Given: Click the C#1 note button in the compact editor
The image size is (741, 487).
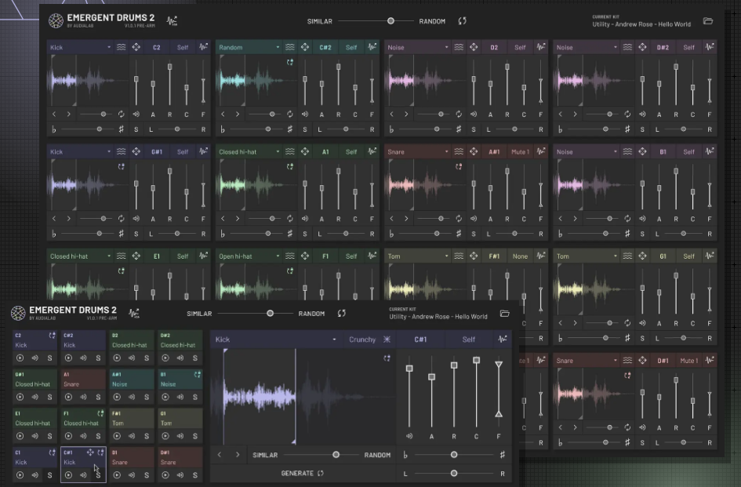Looking at the screenshot, I should pyautogui.click(x=420, y=339).
